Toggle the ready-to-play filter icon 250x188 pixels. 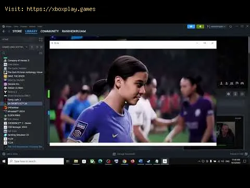click(x=41, y=47)
